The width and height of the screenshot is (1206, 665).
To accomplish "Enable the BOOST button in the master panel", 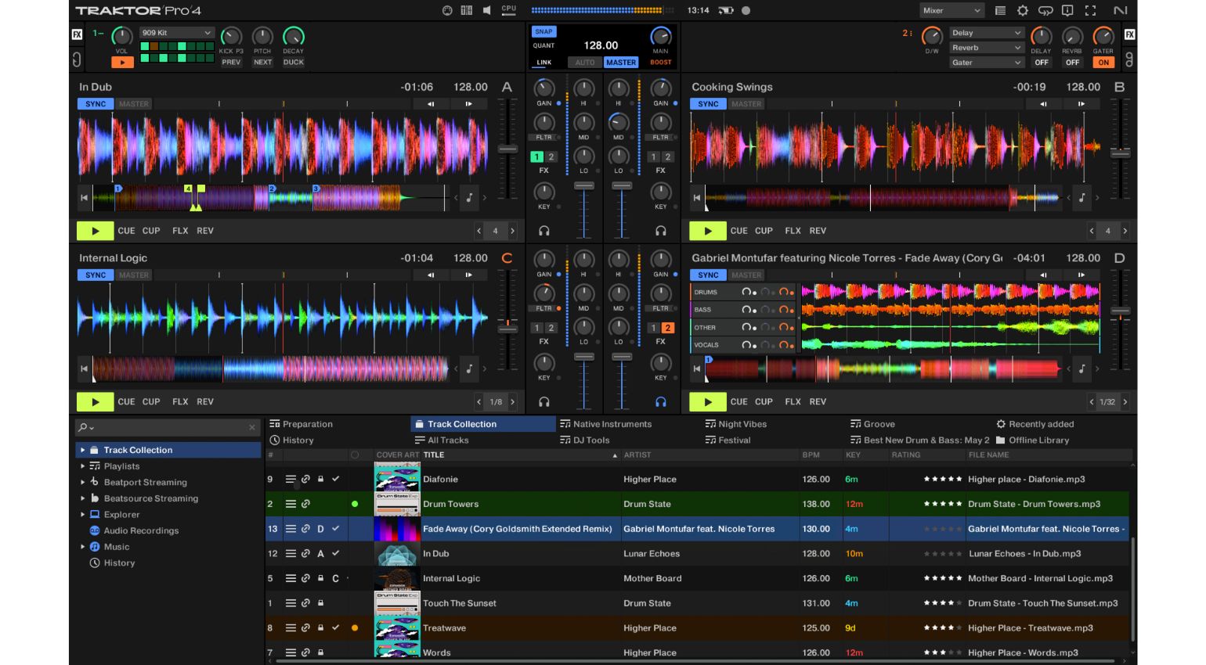I will [660, 62].
